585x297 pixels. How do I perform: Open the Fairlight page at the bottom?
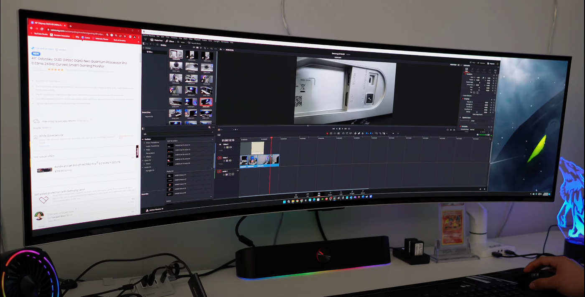tap(352, 193)
